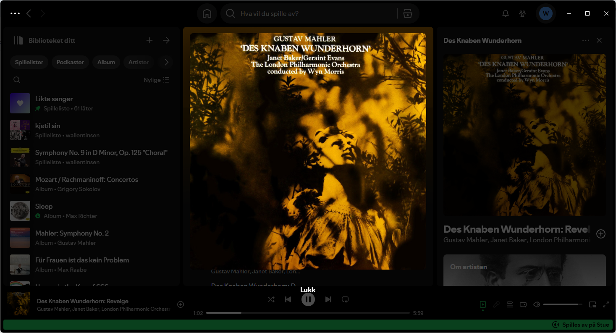Click the Sleep album cover thumbnail

click(20, 211)
